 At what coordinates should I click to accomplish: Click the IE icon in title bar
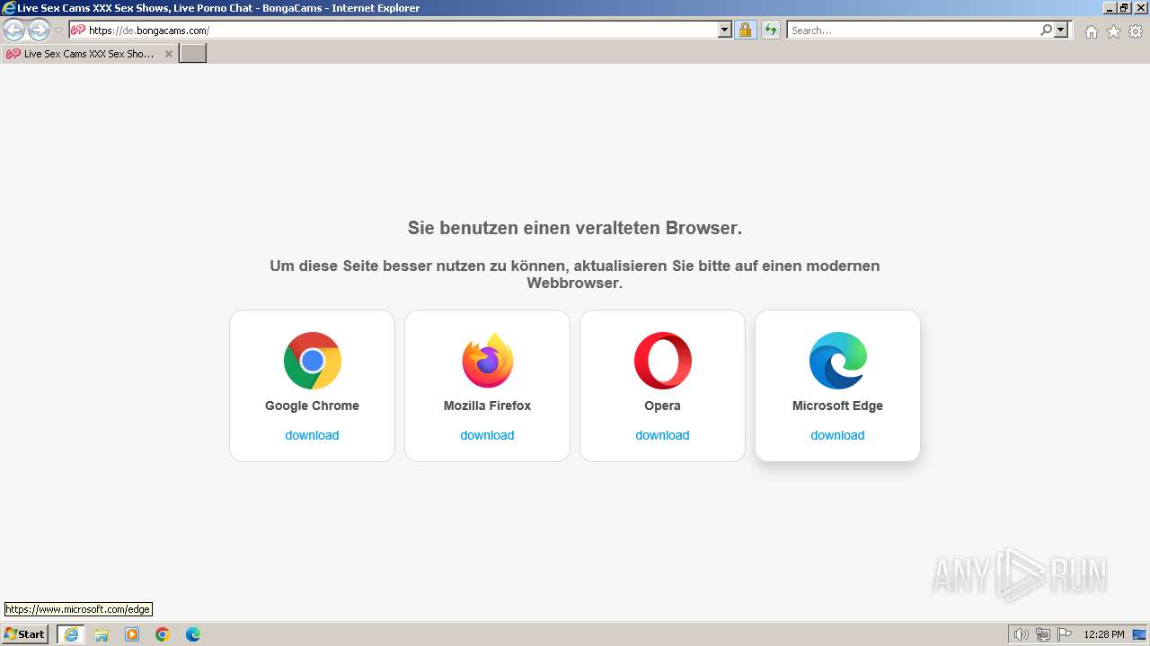pos(9,7)
